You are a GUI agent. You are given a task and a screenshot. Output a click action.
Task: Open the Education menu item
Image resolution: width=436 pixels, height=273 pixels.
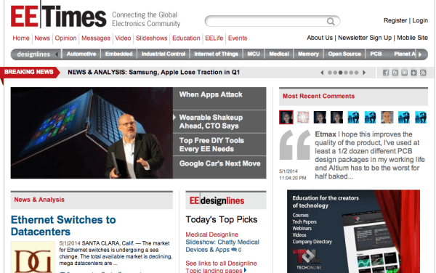coord(186,38)
